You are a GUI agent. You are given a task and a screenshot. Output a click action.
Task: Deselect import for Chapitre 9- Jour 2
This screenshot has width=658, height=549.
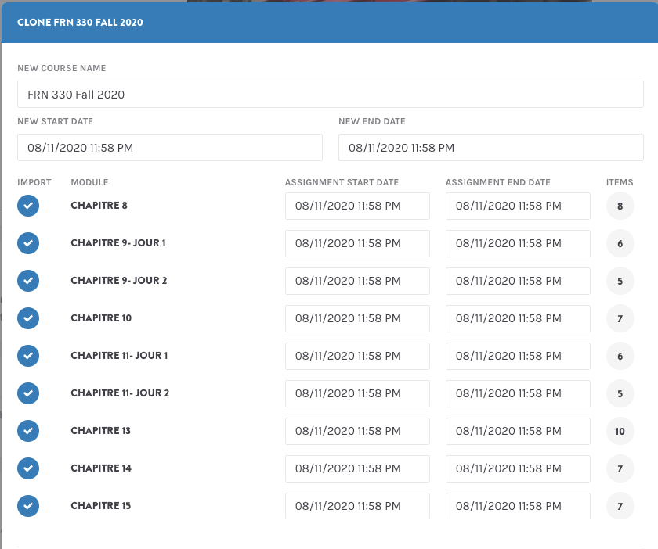pos(28,281)
